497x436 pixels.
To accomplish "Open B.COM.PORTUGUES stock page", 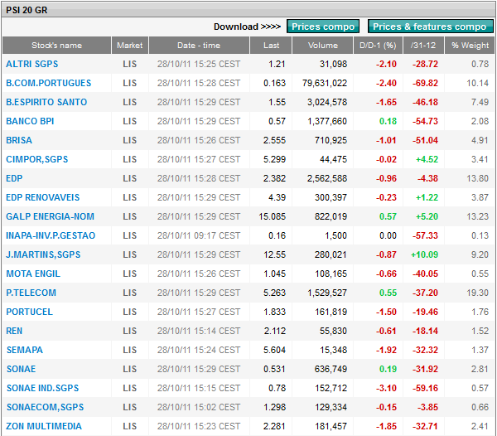I will (49, 83).
